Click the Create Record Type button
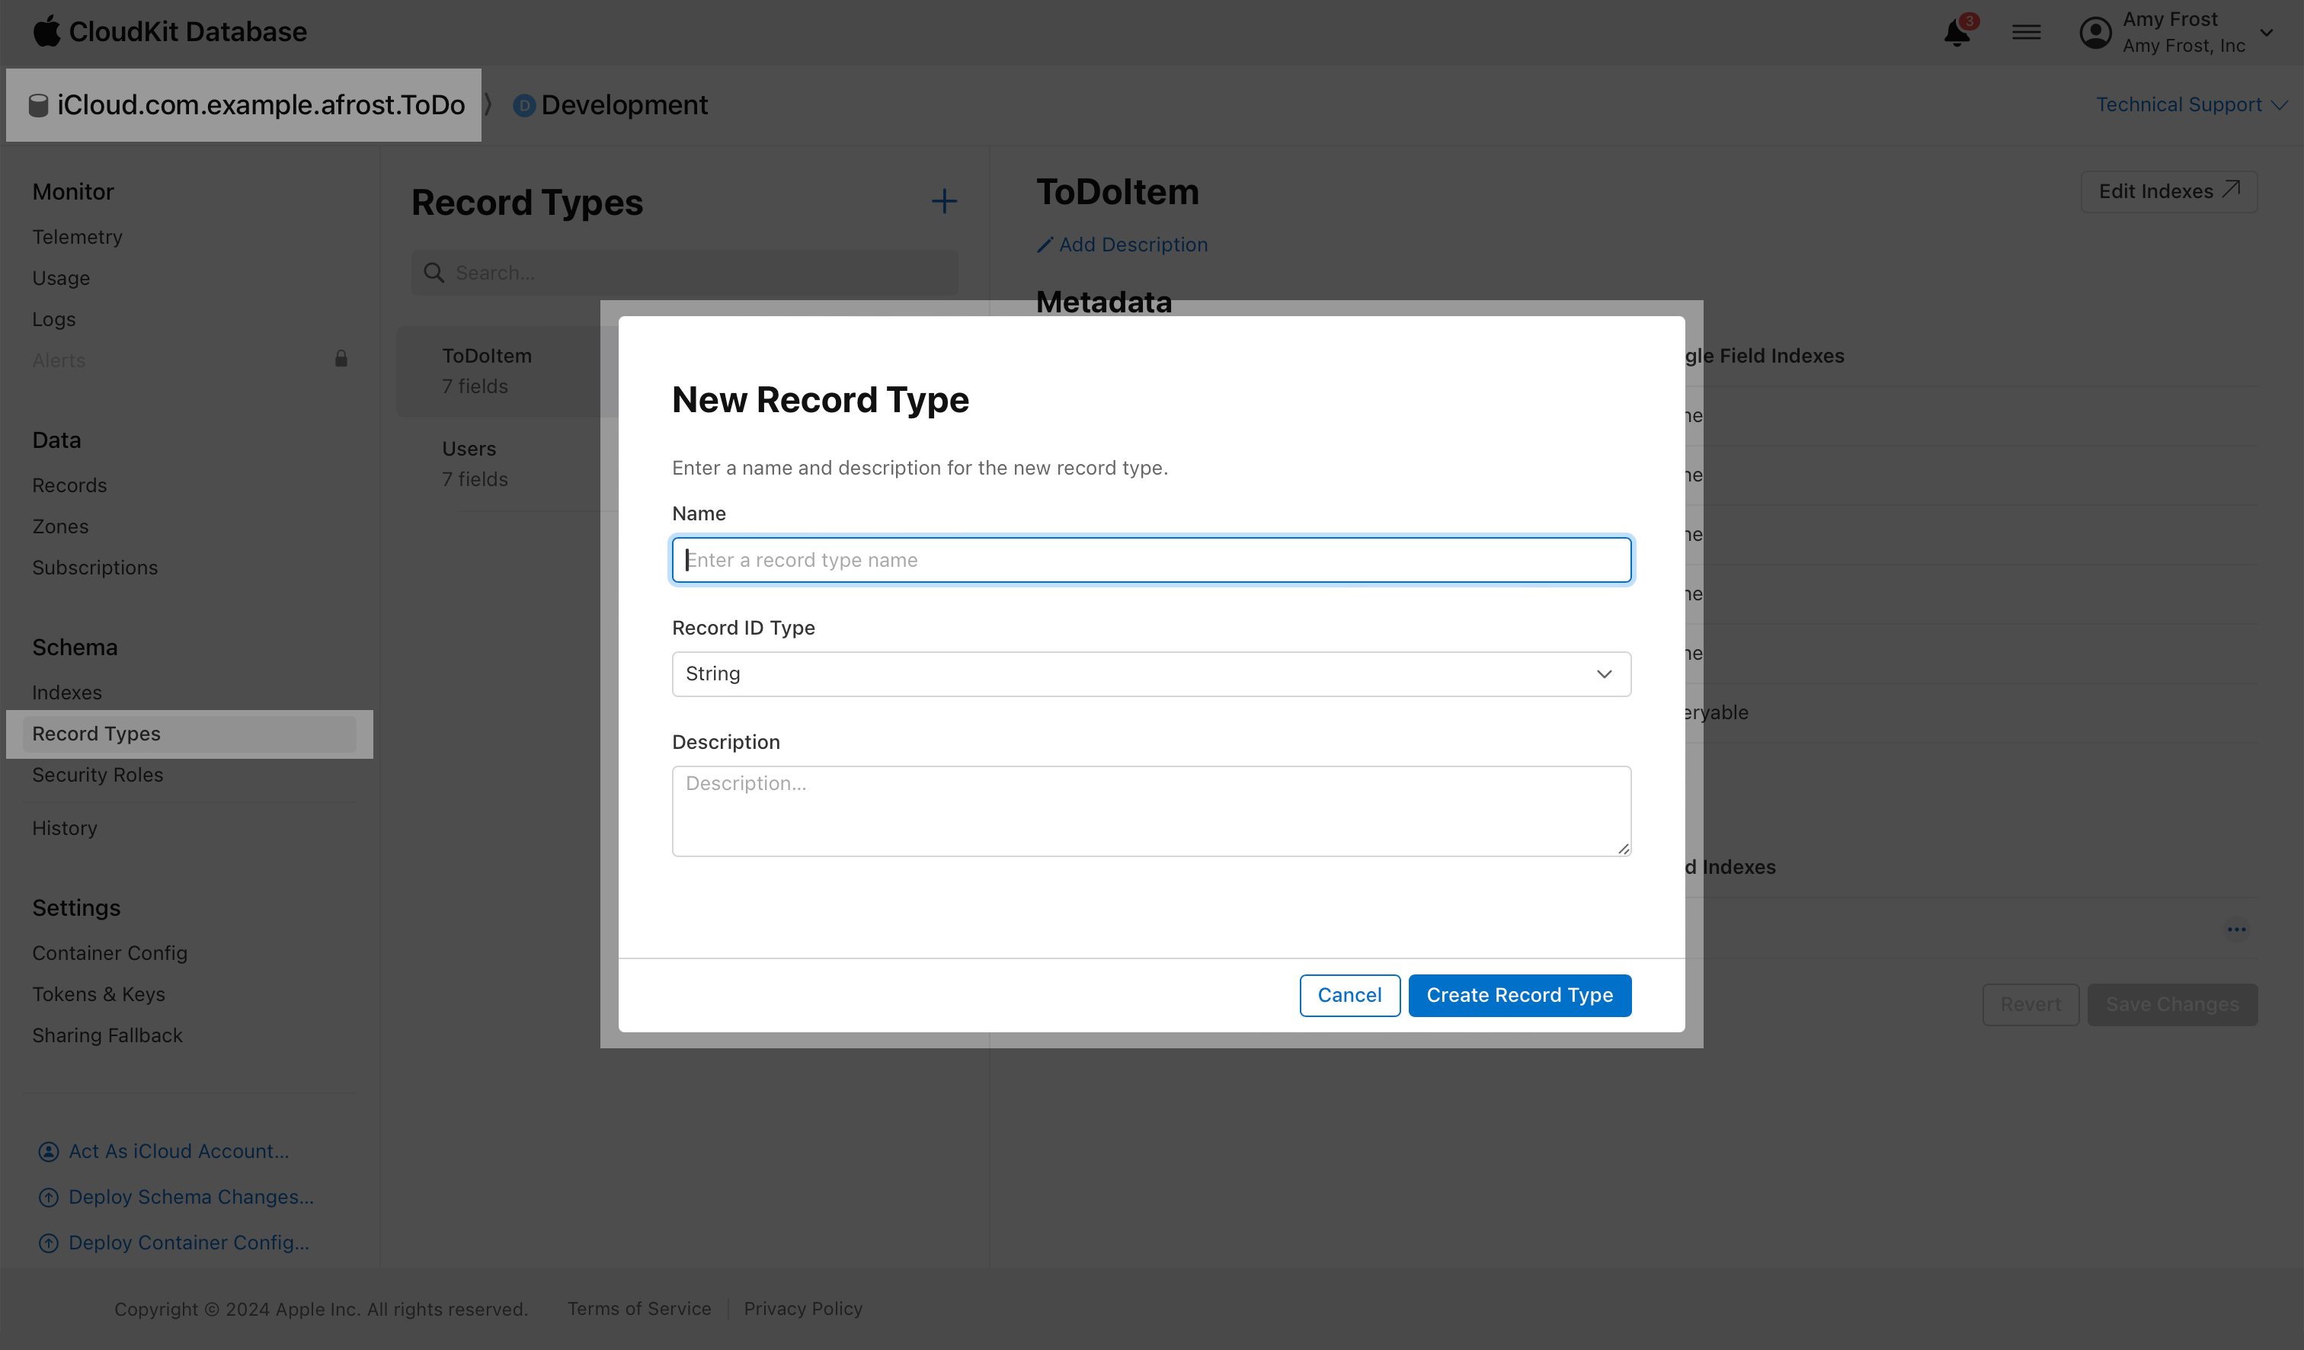Image resolution: width=2304 pixels, height=1350 pixels. (1519, 994)
